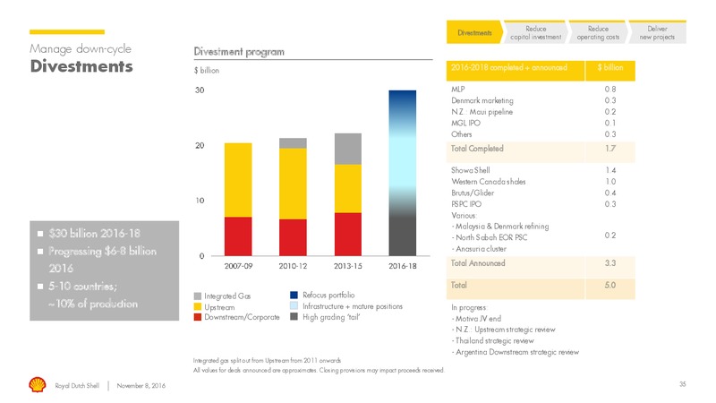Click the 2010-12 stacked bar
Viewport: 716px width, 403px height.
pos(293,197)
